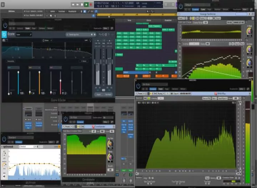Click the link icon in Ozone plugin header

coord(112,28)
